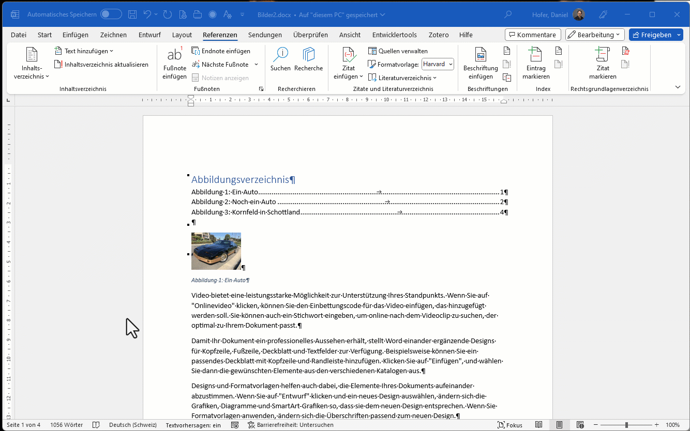Switch to Fokus mode in status bar
This screenshot has width=690, height=431.
509,425
